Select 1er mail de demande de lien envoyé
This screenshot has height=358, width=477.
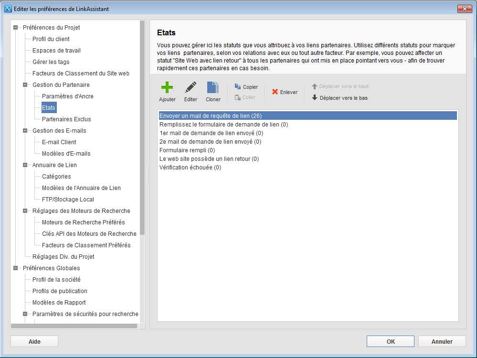coord(308,133)
